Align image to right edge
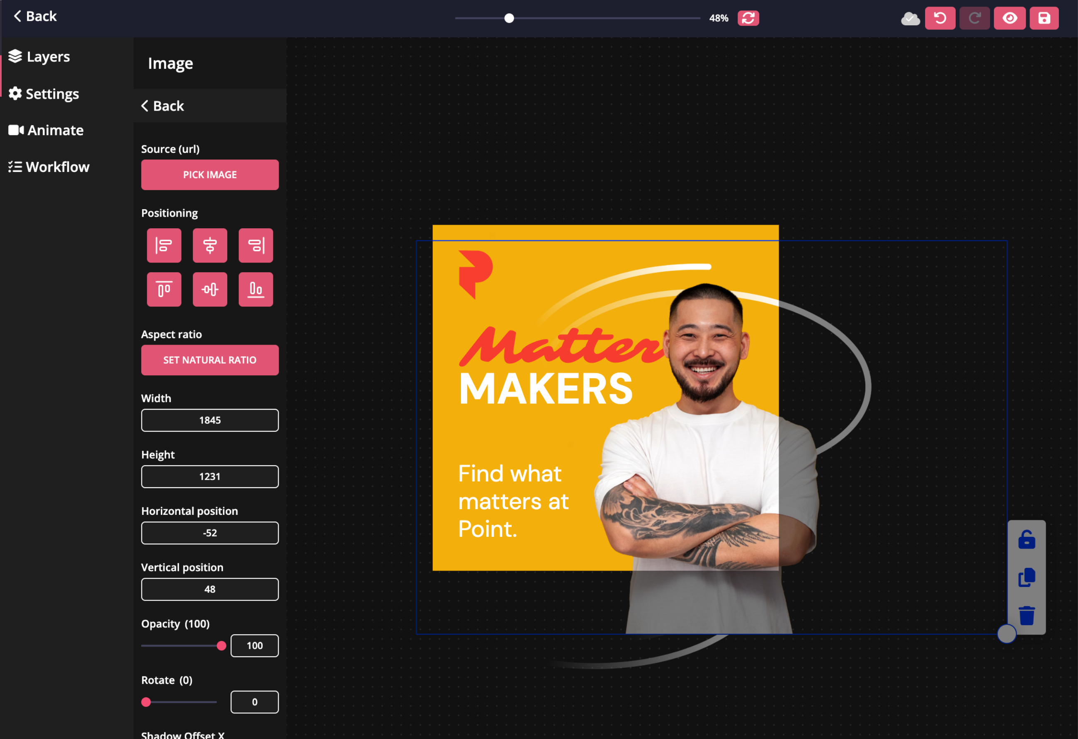The image size is (1078, 739). [x=256, y=245]
